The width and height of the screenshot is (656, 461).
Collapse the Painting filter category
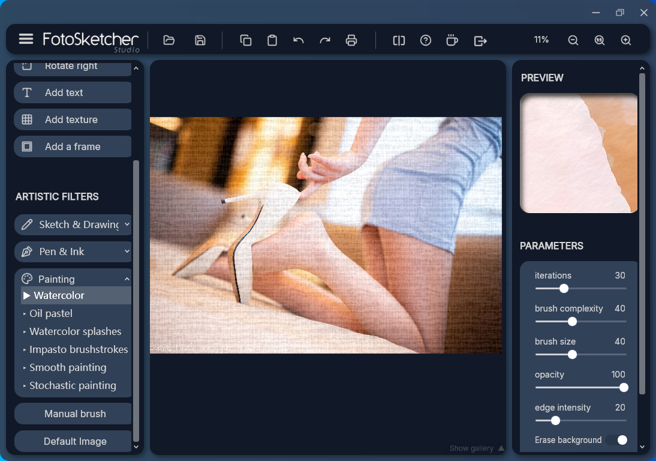[73, 278]
